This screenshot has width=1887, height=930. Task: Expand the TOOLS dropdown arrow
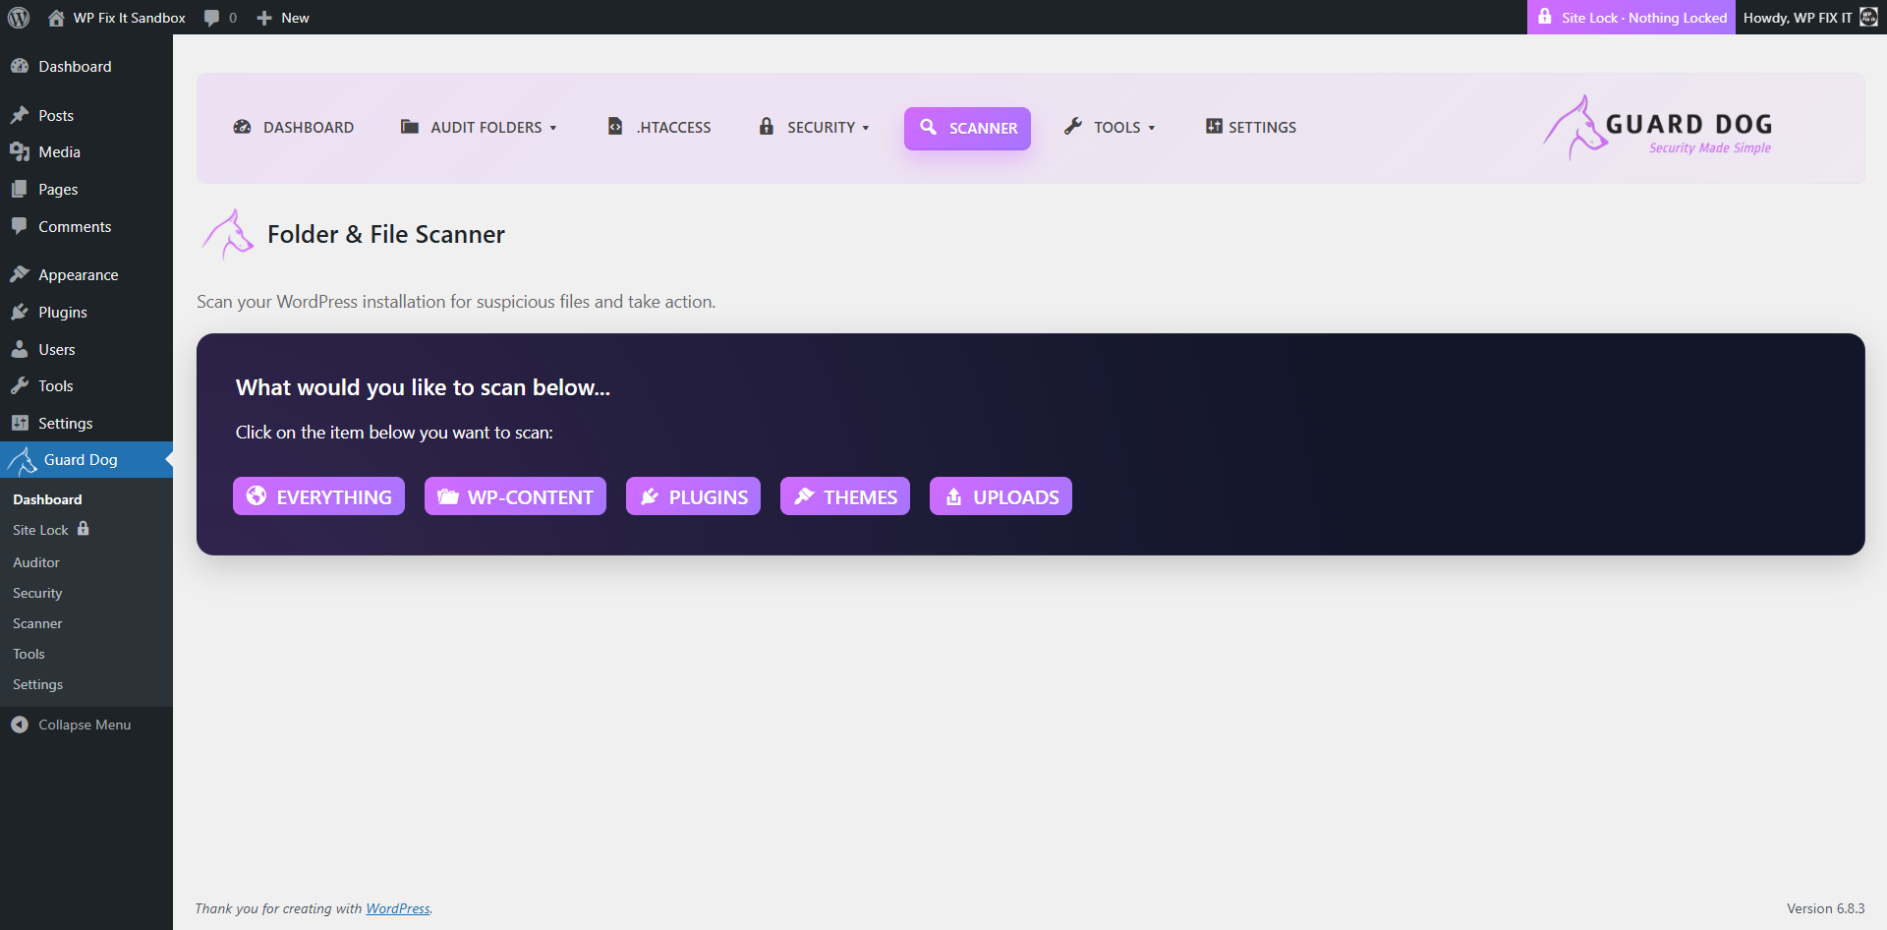(x=1152, y=128)
